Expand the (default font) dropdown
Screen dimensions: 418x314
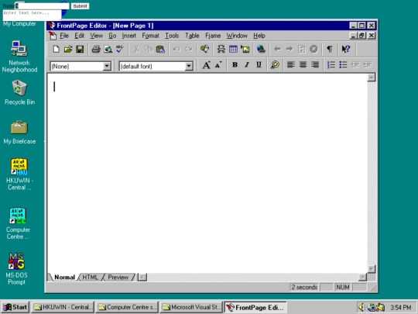[x=189, y=66]
